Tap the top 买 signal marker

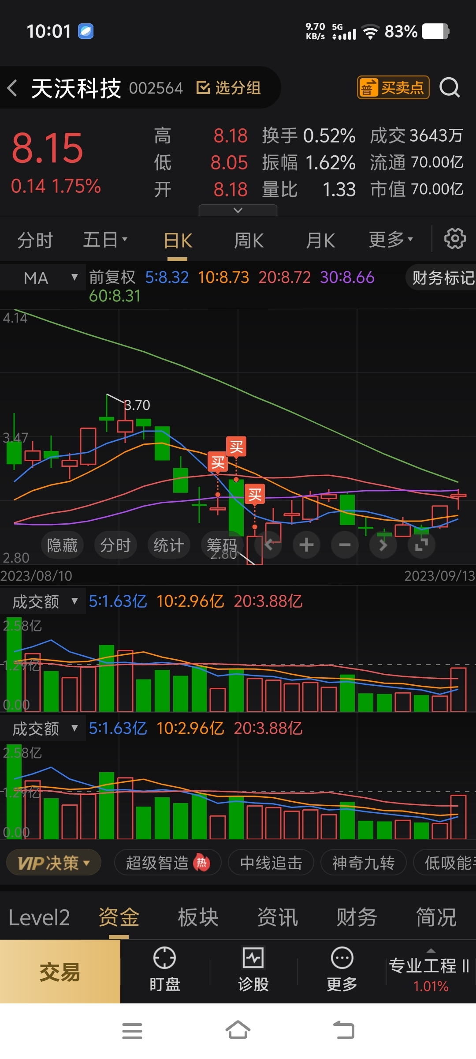(x=236, y=447)
